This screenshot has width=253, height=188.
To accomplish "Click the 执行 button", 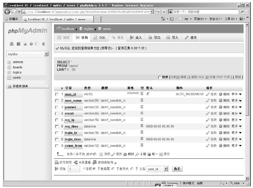I will (177, 169).
